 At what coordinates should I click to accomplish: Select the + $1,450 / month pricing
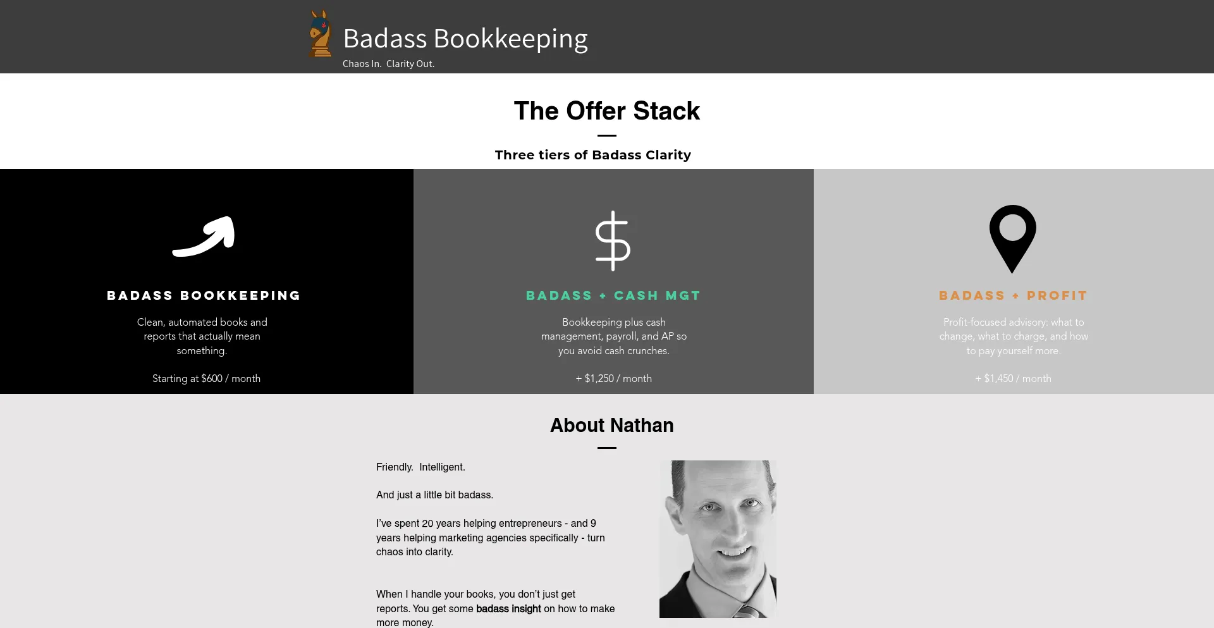pyautogui.click(x=1012, y=378)
